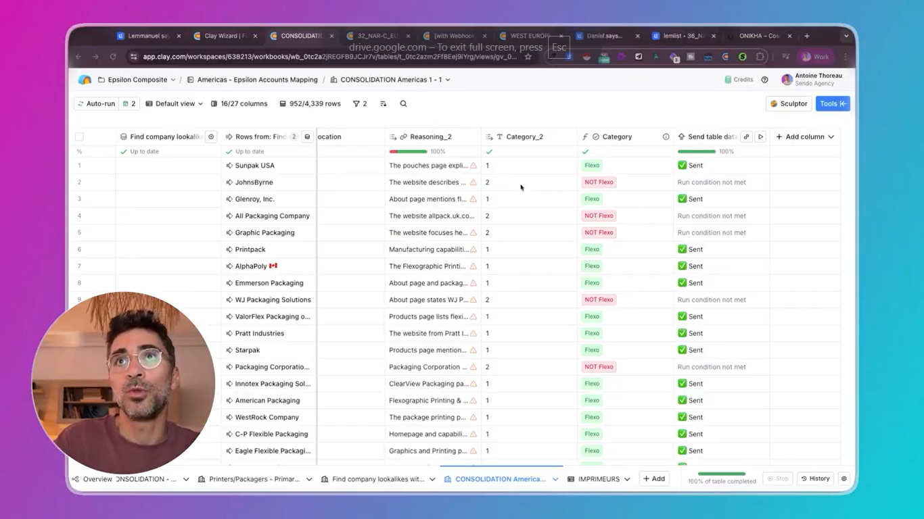
Task: Open row arrow icon beside Starpak
Action: click(x=229, y=350)
